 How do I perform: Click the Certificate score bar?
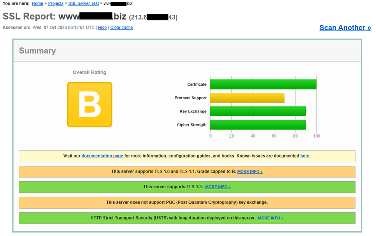263,84
